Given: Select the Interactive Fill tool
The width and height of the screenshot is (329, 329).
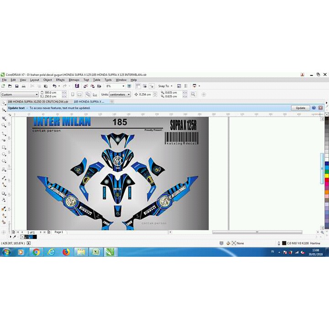Looking at the screenshot, I should coord(4,215).
